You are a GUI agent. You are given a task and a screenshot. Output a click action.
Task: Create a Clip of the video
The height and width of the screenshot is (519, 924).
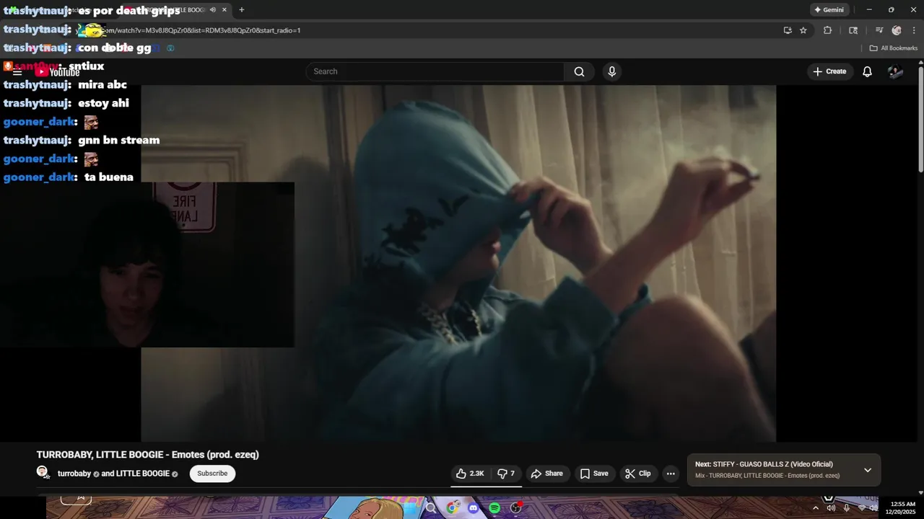pos(638,474)
